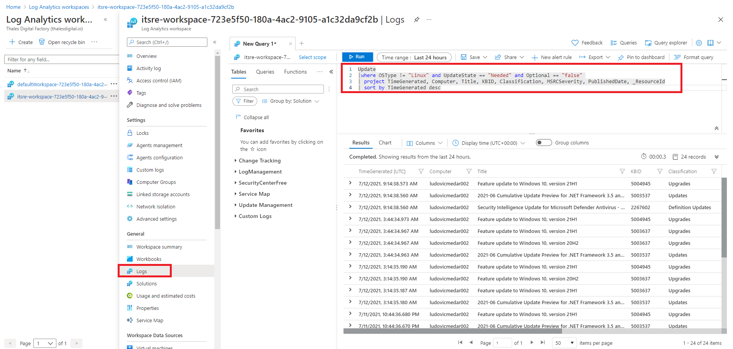Image resolution: width=733 pixels, height=349 pixels.
Task: Add a new query tab
Action: point(302,43)
